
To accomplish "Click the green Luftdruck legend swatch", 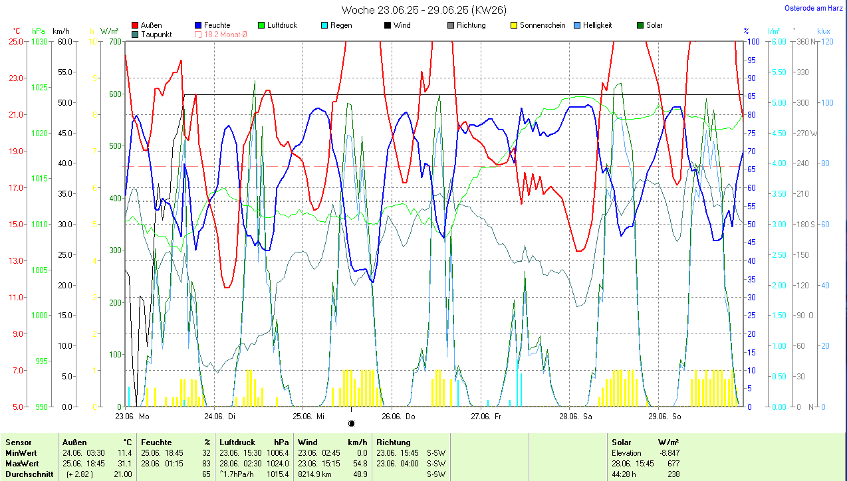I will [261, 25].
